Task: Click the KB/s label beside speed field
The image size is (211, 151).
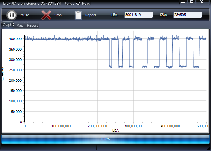Action: [x=164, y=15]
